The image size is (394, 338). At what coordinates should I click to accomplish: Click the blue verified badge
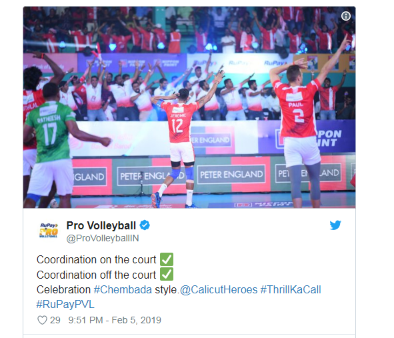145,225
